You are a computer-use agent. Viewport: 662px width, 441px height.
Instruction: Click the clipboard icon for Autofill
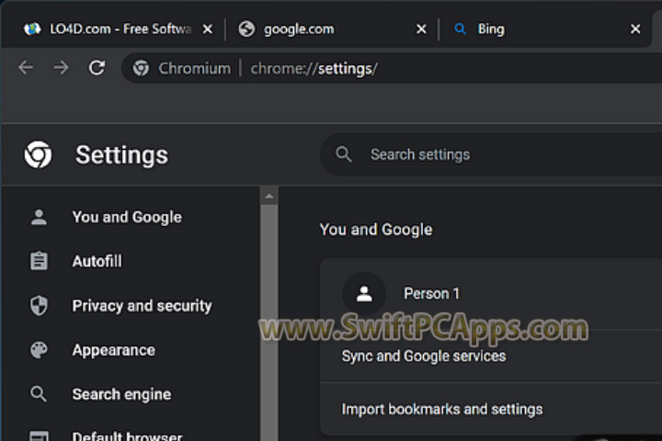coord(39,261)
